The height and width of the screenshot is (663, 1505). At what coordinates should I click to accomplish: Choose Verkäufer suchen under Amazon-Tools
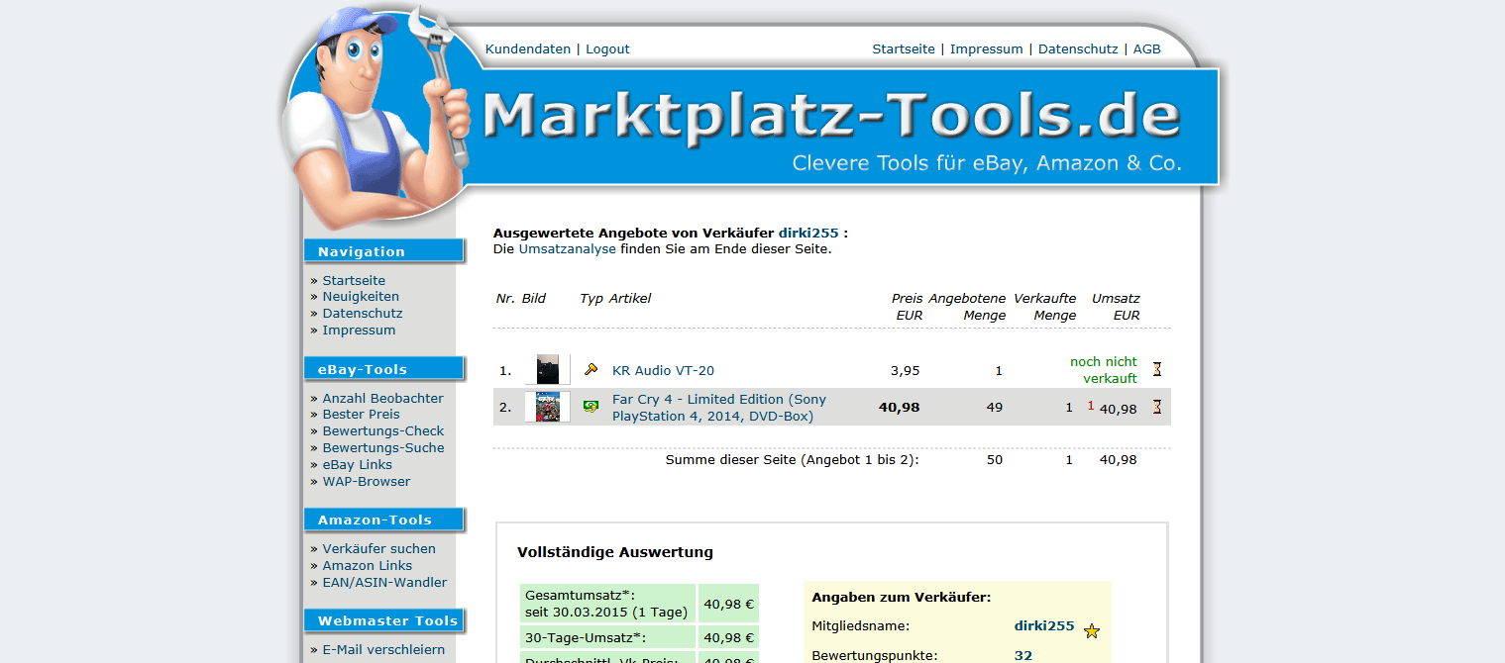pos(378,548)
